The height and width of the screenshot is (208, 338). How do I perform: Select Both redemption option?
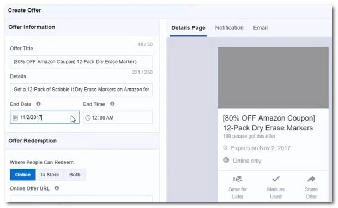click(75, 175)
